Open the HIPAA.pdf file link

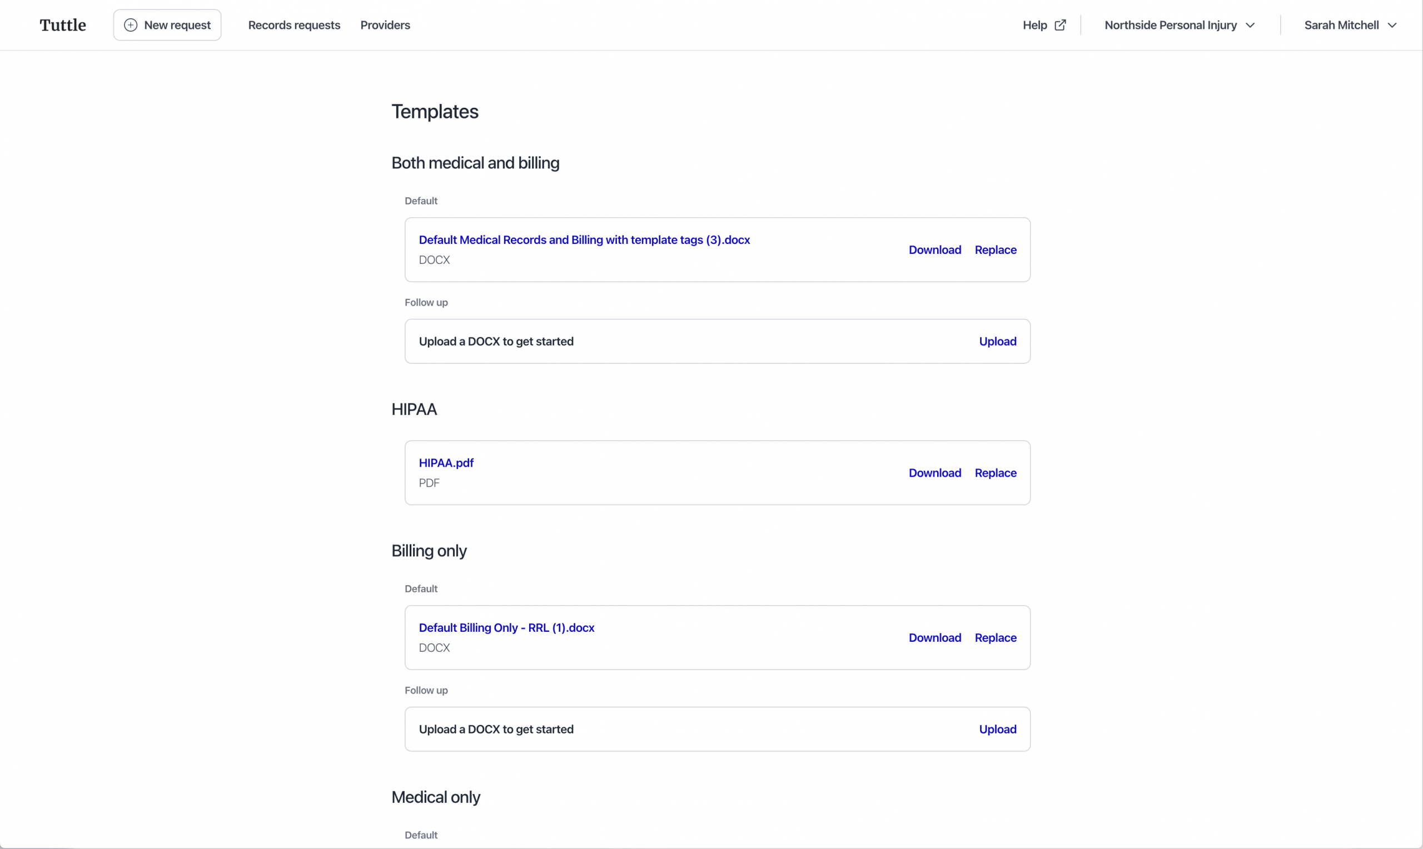(x=446, y=463)
